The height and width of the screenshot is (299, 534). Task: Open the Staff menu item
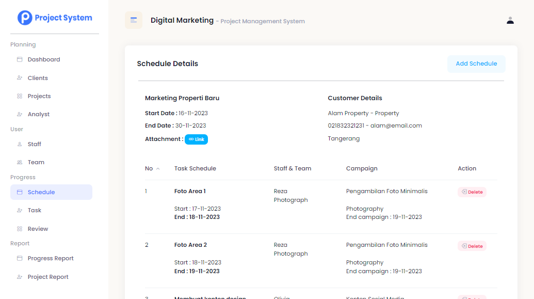51,144
